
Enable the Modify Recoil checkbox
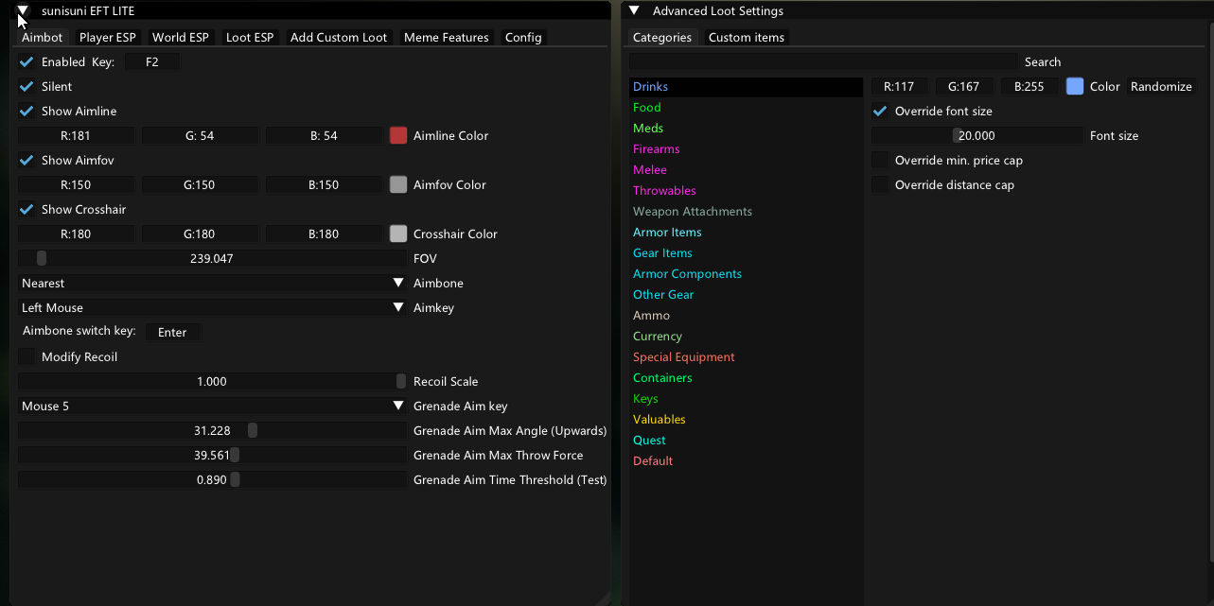coord(27,356)
